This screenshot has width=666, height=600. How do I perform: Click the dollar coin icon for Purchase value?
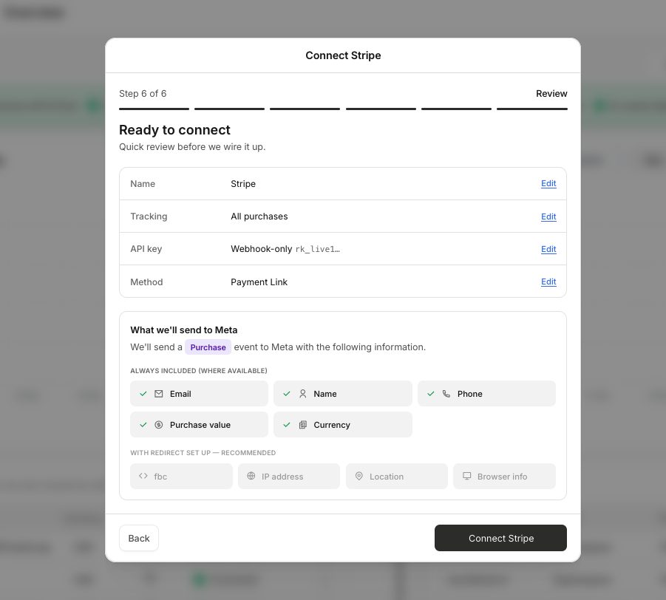click(x=158, y=425)
